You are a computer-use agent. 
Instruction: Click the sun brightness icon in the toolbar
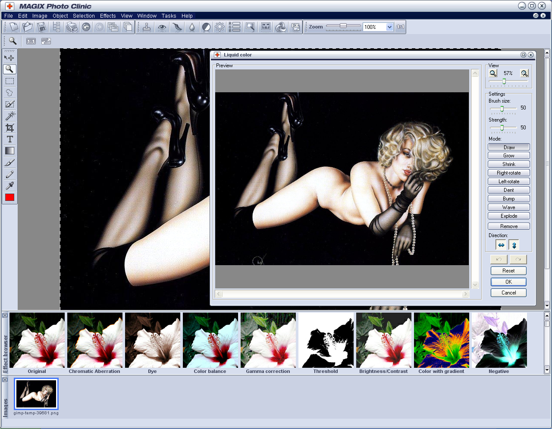220,27
